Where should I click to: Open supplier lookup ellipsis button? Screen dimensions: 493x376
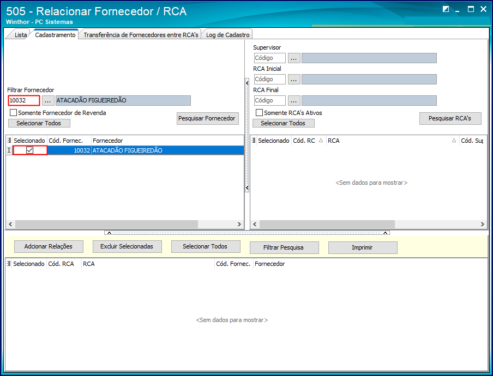coord(48,100)
